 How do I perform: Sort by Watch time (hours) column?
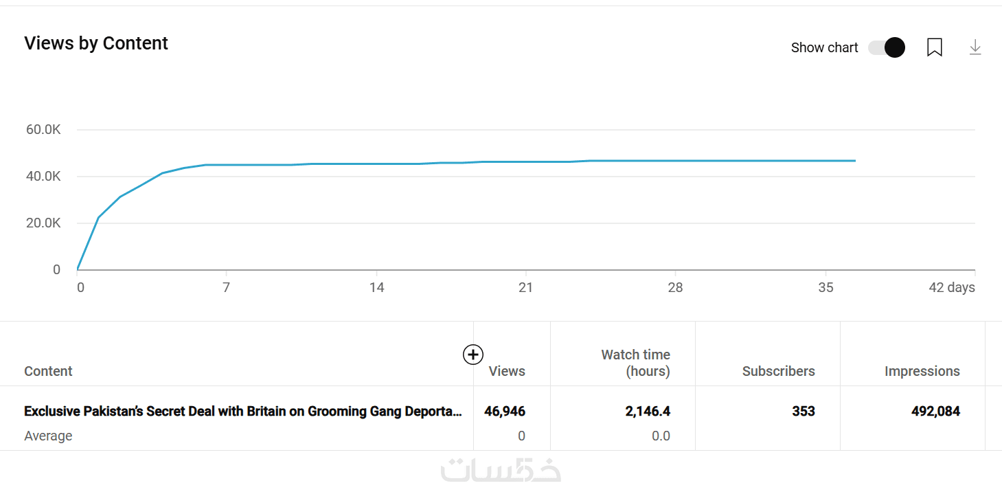click(x=635, y=363)
